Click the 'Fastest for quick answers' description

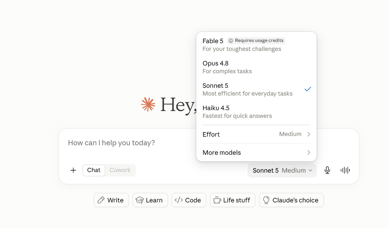237,116
